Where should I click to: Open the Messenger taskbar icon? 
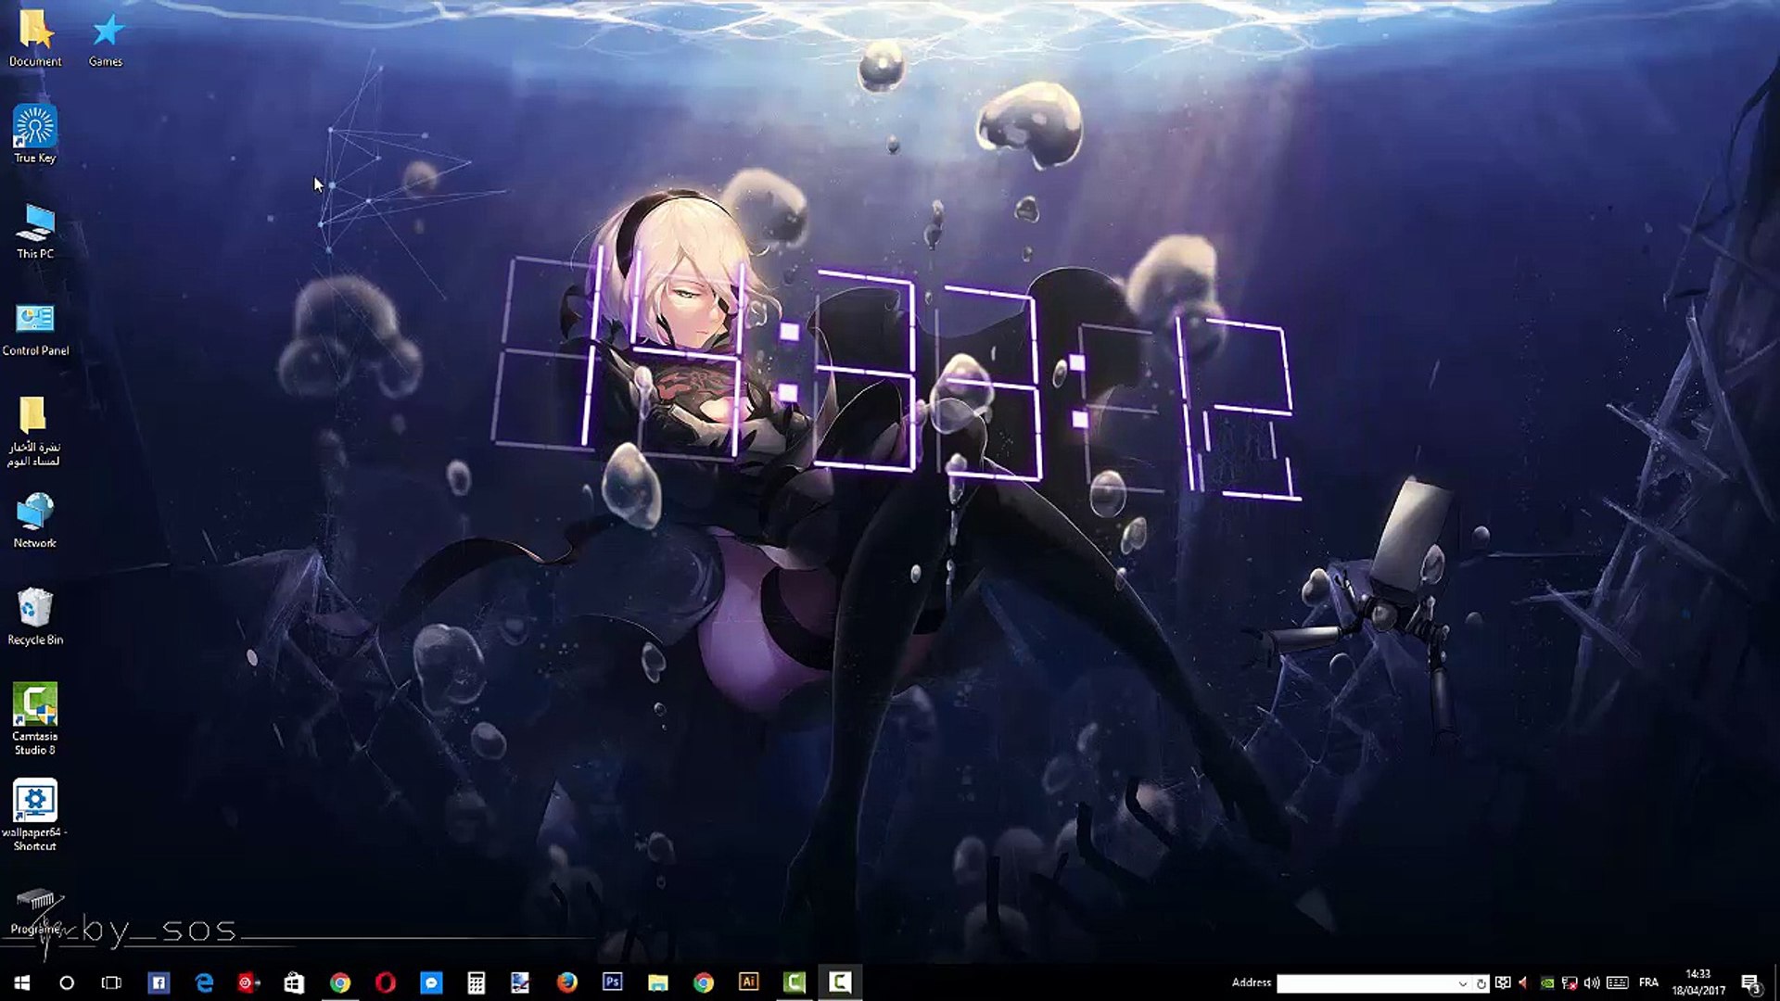(431, 982)
